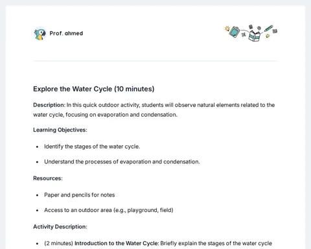
Task: Click the parrot avatar icon
Action: (40, 34)
